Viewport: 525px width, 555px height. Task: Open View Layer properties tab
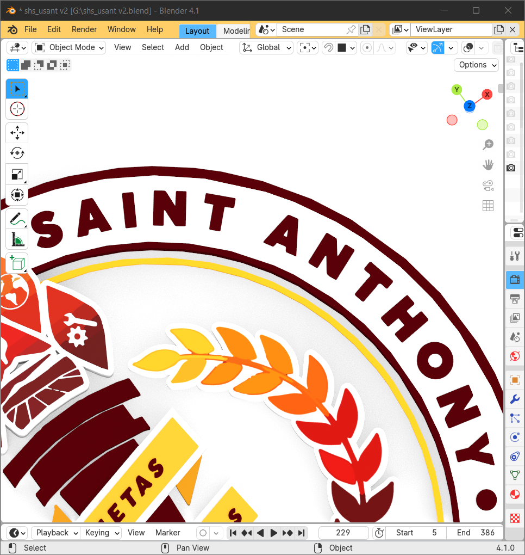tap(515, 318)
